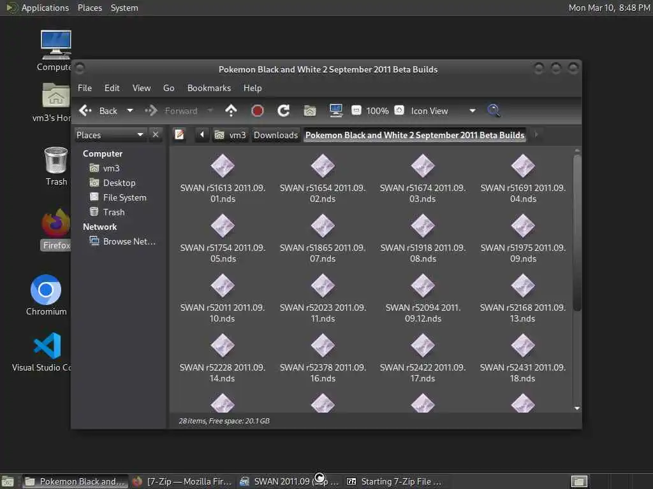Open the View menu
Image resolution: width=653 pixels, height=489 pixels.
(x=142, y=88)
